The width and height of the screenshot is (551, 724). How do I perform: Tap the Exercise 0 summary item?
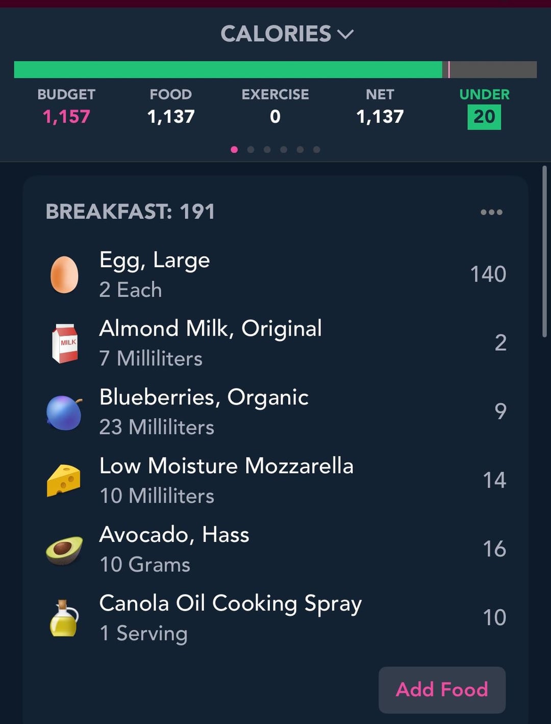click(275, 107)
